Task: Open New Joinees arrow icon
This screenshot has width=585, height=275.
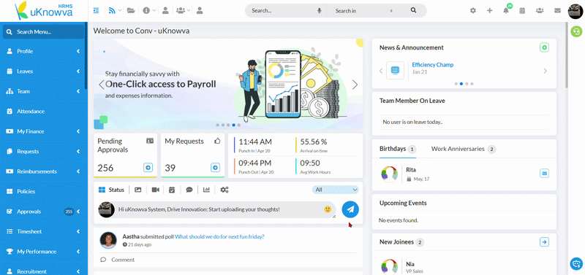Action: 544,242
